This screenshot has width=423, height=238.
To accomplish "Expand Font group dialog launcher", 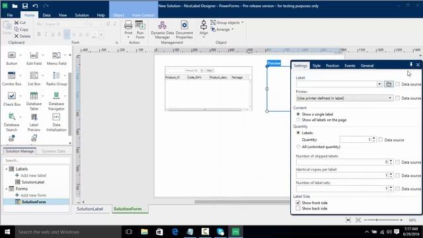I will [116, 42].
